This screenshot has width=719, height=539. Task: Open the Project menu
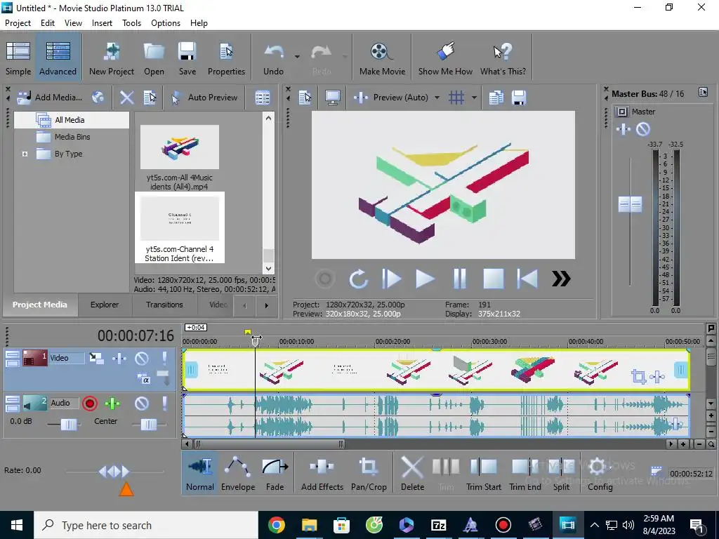coord(18,23)
